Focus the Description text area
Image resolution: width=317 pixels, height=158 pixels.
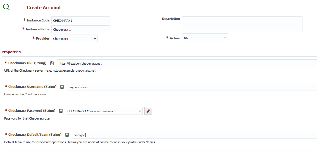click(x=242, y=24)
